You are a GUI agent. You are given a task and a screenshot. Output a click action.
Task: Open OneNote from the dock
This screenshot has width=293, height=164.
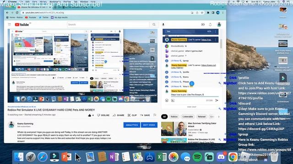(114, 157)
